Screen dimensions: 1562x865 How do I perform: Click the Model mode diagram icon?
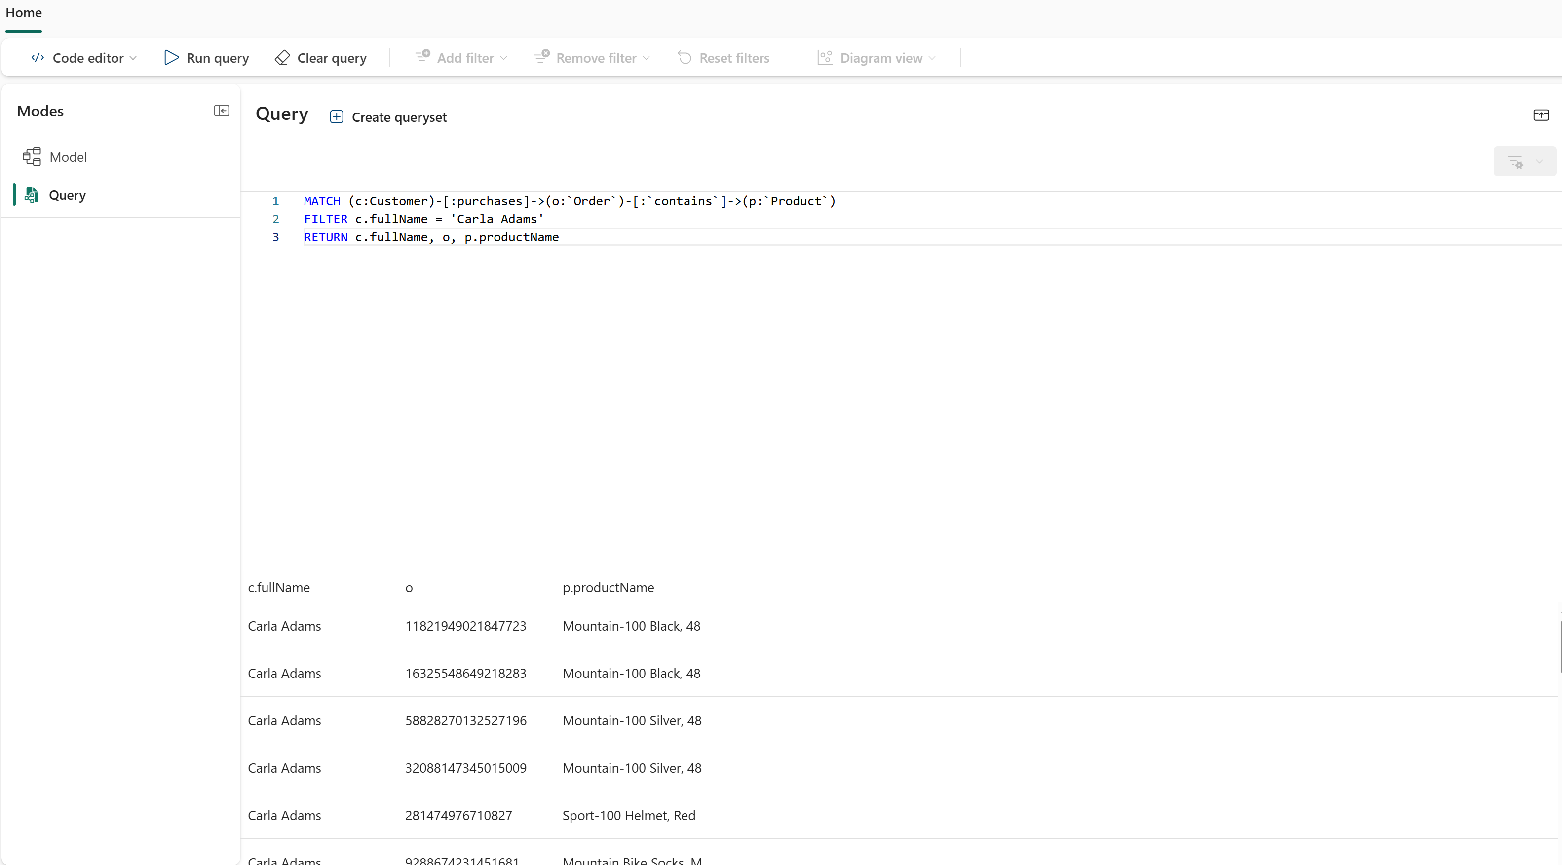[x=32, y=157]
